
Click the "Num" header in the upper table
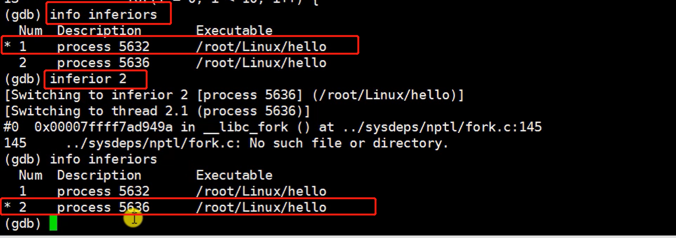tap(30, 31)
